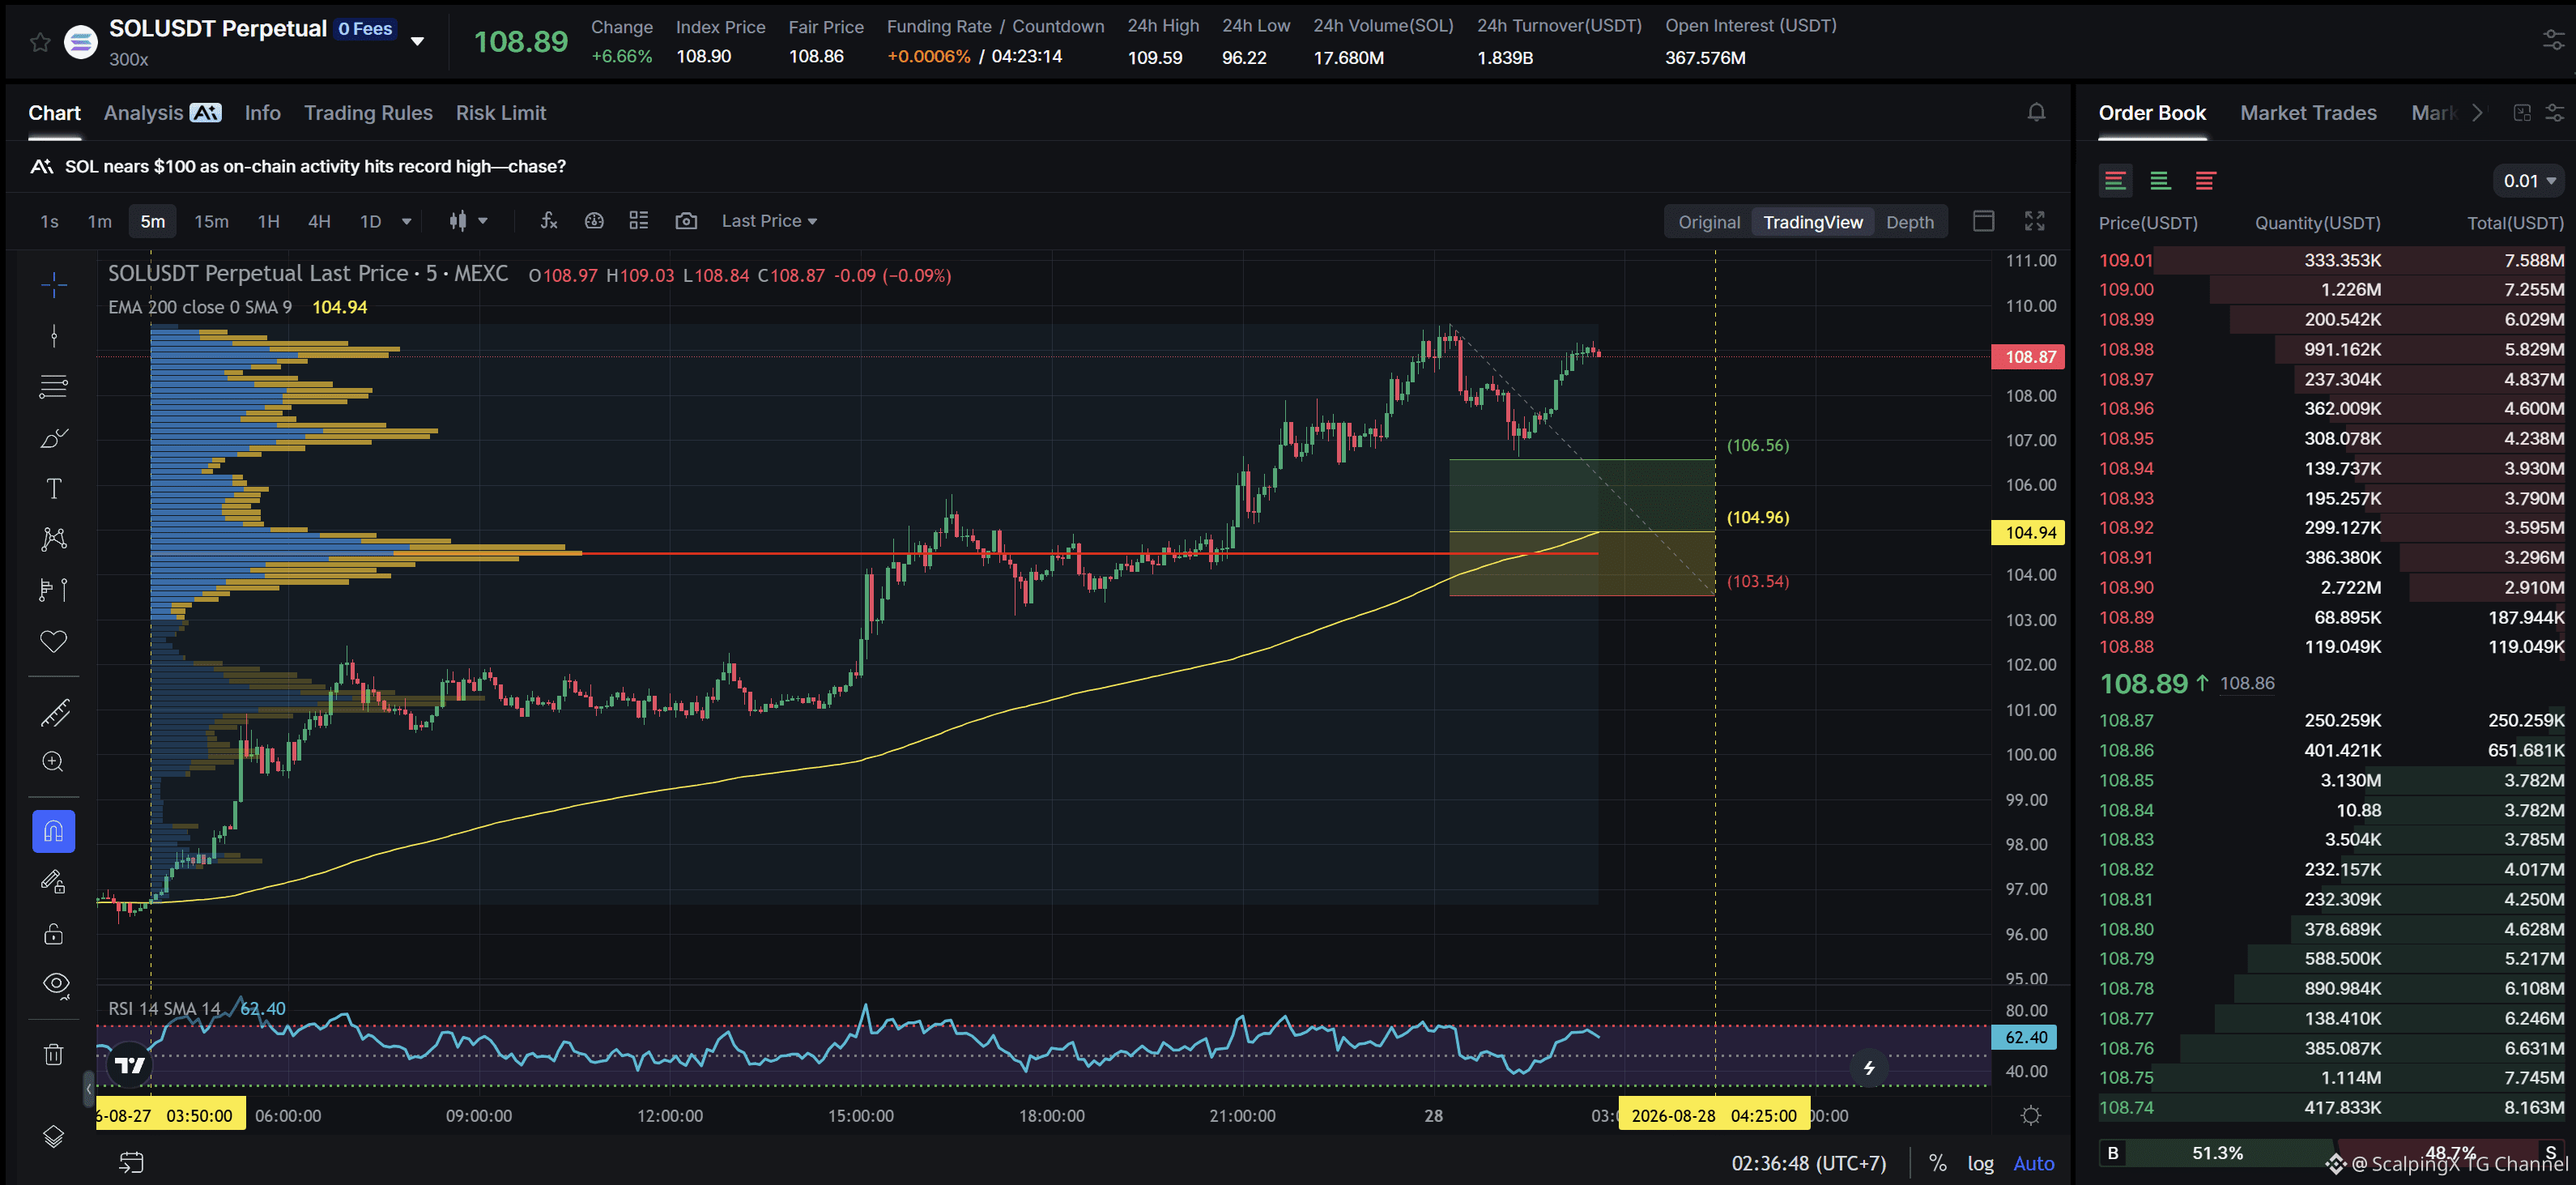Click the lightning bolt quick-trade icon
Image resolution: width=2576 pixels, height=1185 pixels.
[1869, 1068]
